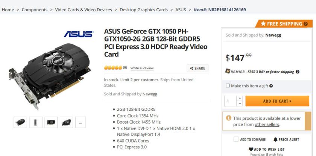
Task: Open Desktop Graphics Cards breadcrumb
Action: 144,9
